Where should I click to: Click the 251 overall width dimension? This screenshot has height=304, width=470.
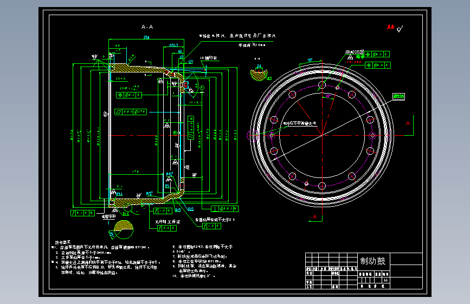pos(146,37)
